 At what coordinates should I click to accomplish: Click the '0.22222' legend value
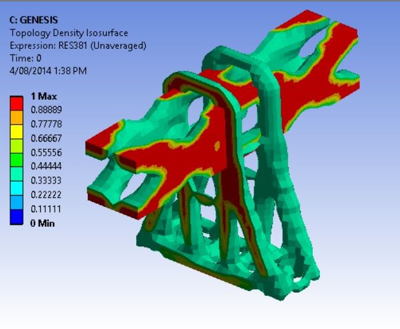[46, 195]
